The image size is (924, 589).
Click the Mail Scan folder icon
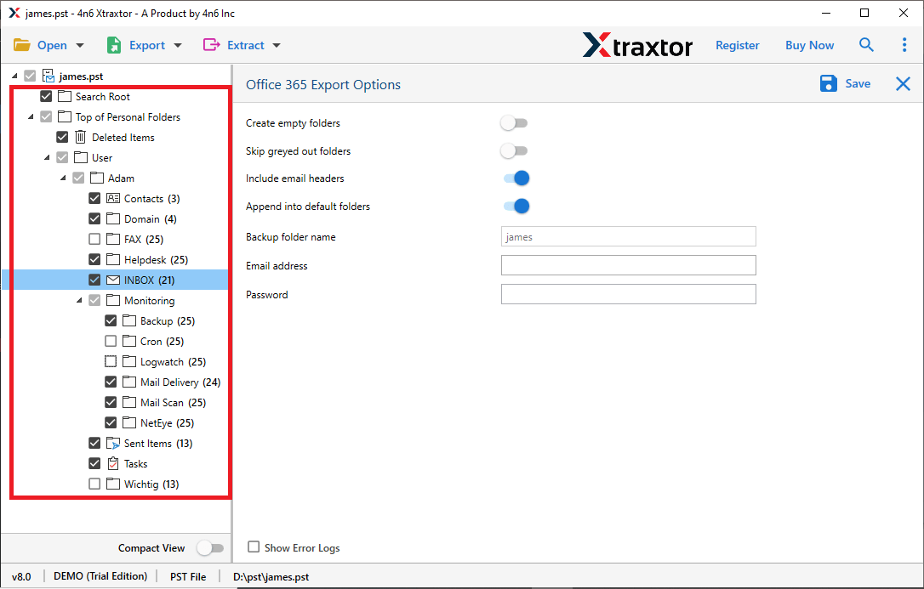pos(129,403)
